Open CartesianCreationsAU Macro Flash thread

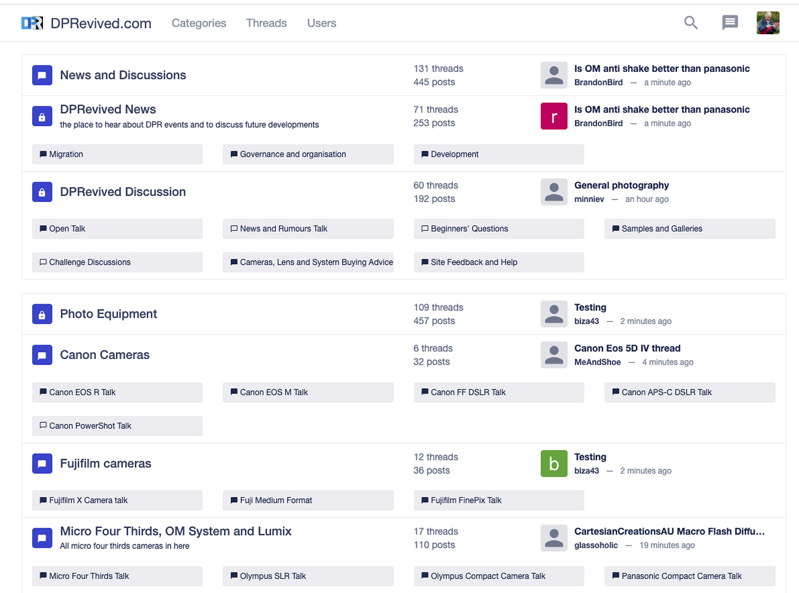point(670,531)
